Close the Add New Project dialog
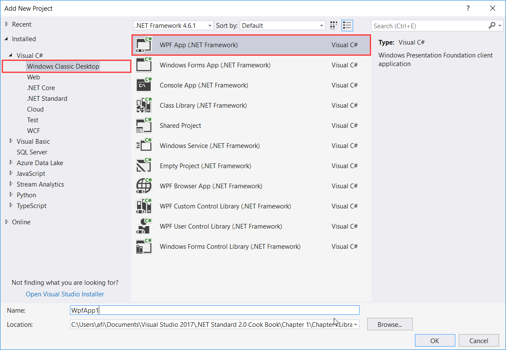 point(492,9)
